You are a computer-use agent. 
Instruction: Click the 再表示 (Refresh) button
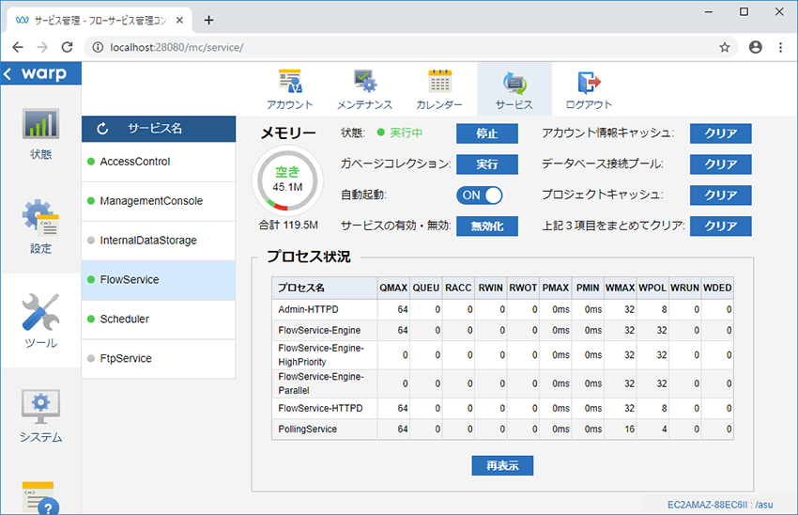[502, 465]
